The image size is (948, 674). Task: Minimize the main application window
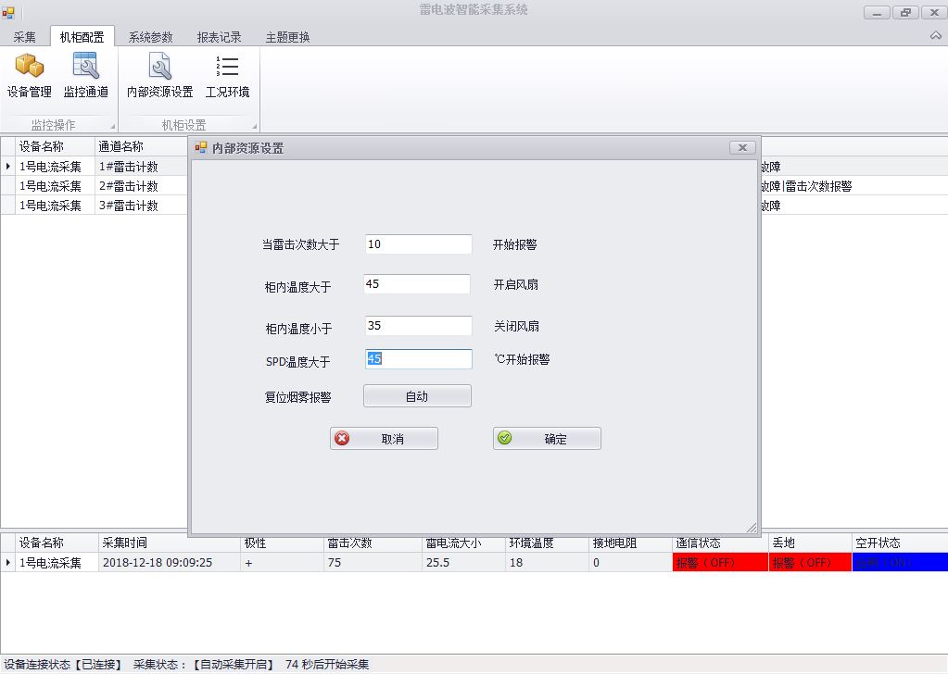(x=877, y=12)
